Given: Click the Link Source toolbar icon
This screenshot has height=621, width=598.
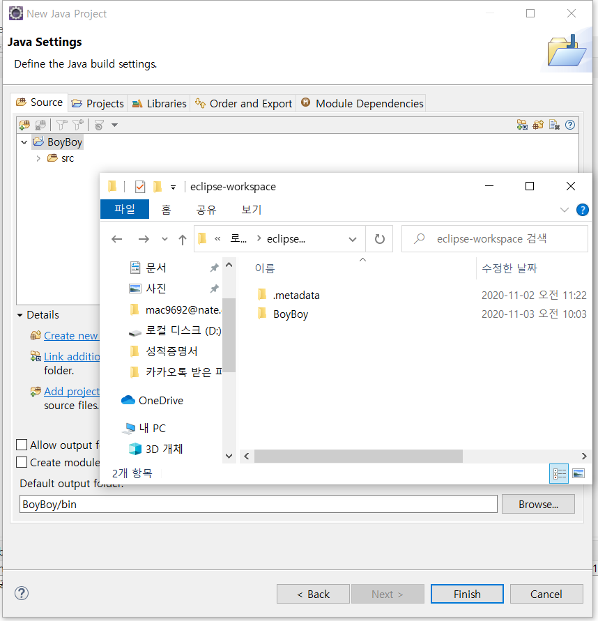Looking at the screenshot, I should pos(522,125).
